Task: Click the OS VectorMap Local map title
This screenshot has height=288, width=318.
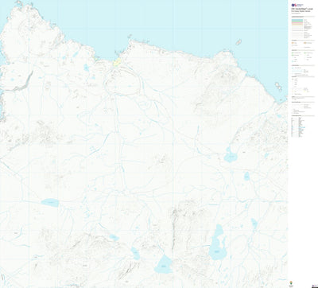Action: coord(301,9)
